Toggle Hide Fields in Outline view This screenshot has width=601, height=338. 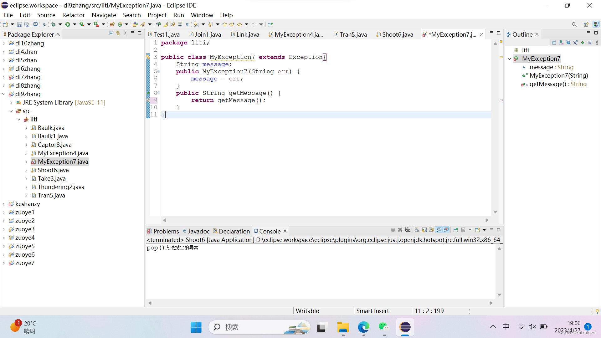(x=568, y=43)
